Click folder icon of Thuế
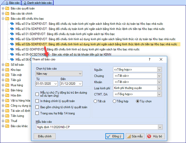Viewport: 186px width, 143px height. point(7,121)
